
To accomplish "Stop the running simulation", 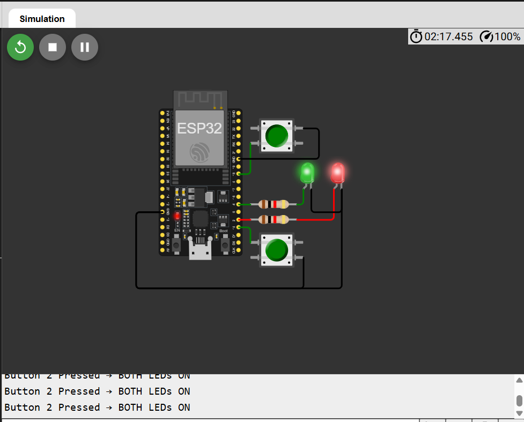I will [x=53, y=47].
